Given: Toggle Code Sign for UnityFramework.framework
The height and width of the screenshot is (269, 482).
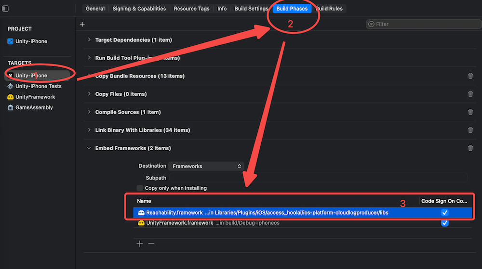Looking at the screenshot, I should pos(445,223).
